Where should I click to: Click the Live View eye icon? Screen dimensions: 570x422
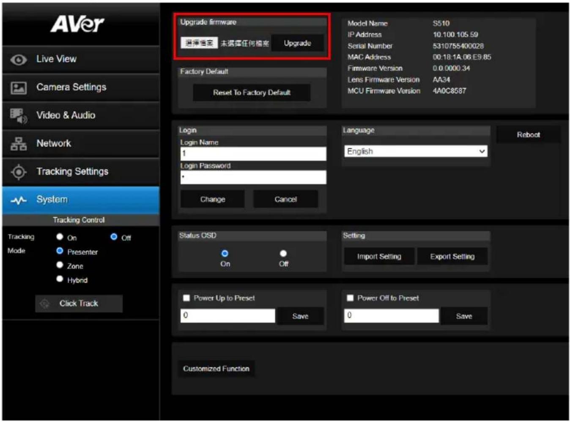[x=18, y=60]
